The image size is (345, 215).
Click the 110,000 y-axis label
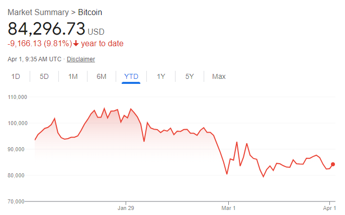pos(18,97)
